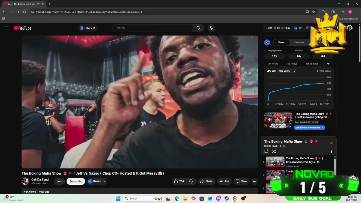The height and width of the screenshot is (203, 361).
Task: Open playlist three-dot options menu
Action: (331, 151)
